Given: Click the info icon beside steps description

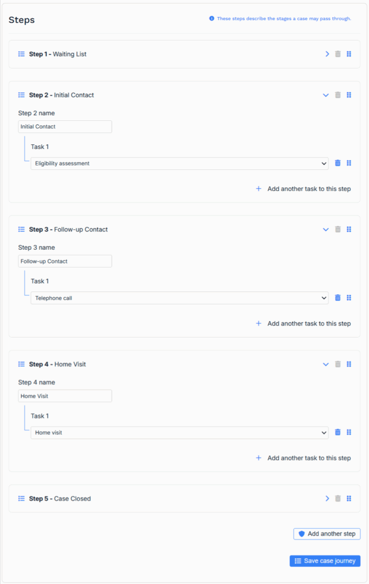Looking at the screenshot, I should coord(212,19).
